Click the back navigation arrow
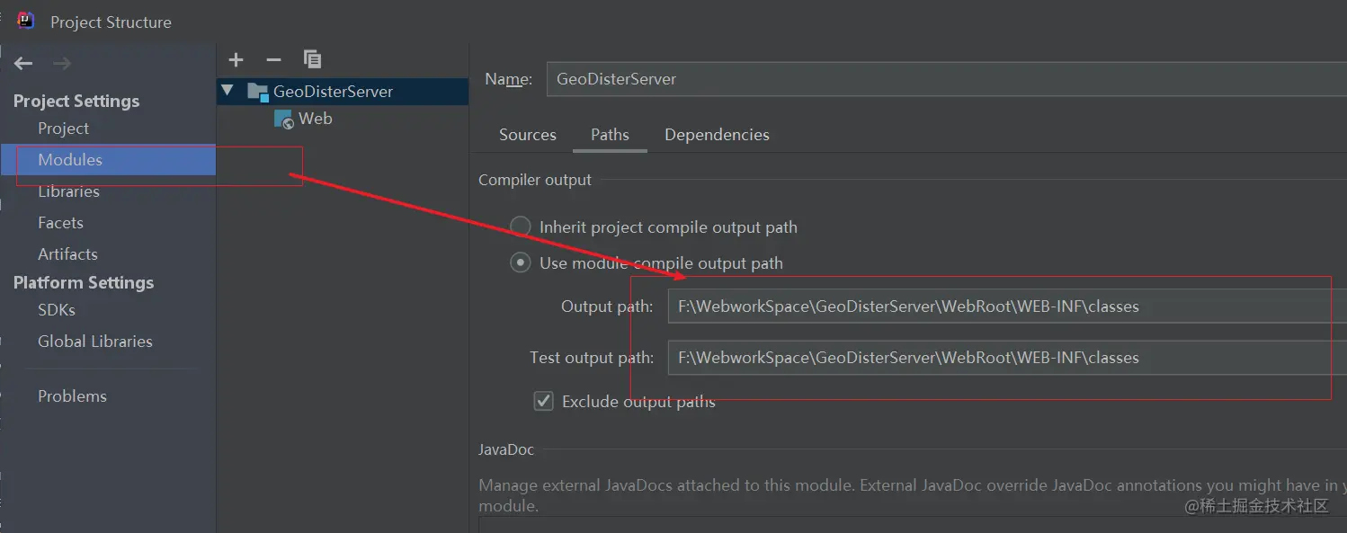The height and width of the screenshot is (533, 1347). [x=23, y=63]
